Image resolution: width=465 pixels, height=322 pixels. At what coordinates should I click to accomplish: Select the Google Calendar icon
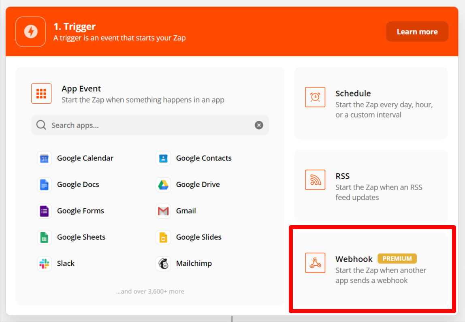point(44,158)
